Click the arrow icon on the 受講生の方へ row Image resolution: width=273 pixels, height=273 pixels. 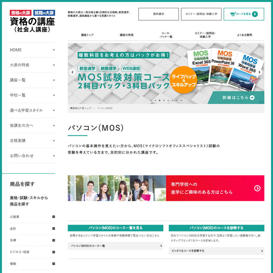coord(54,126)
